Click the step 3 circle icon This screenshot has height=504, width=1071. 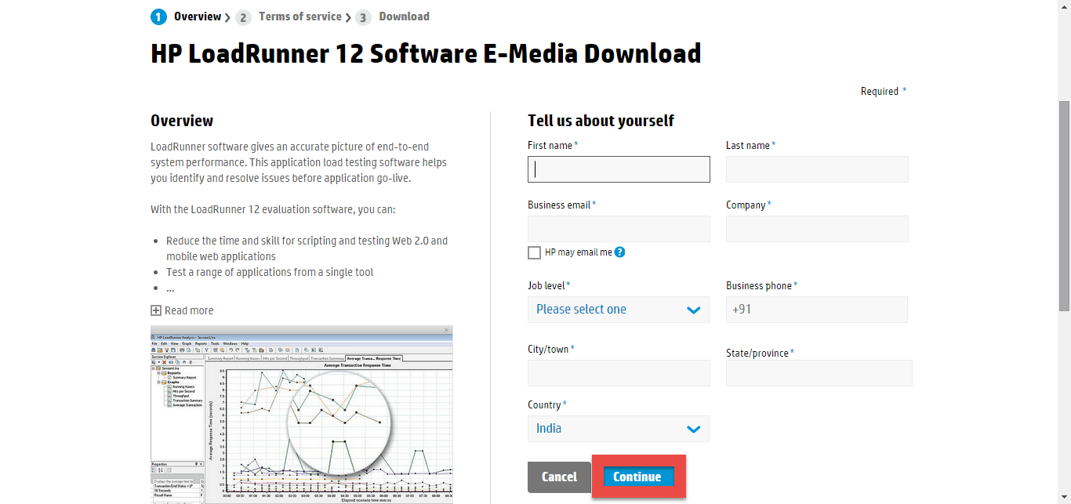coord(363,17)
